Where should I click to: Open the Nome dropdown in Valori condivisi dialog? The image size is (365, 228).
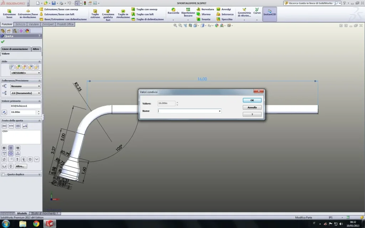[220, 111]
